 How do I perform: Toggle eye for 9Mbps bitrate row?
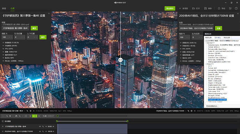click(3, 61)
